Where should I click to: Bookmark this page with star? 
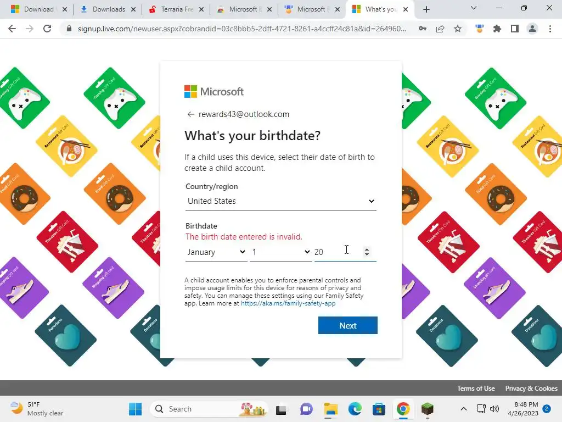[x=458, y=29]
